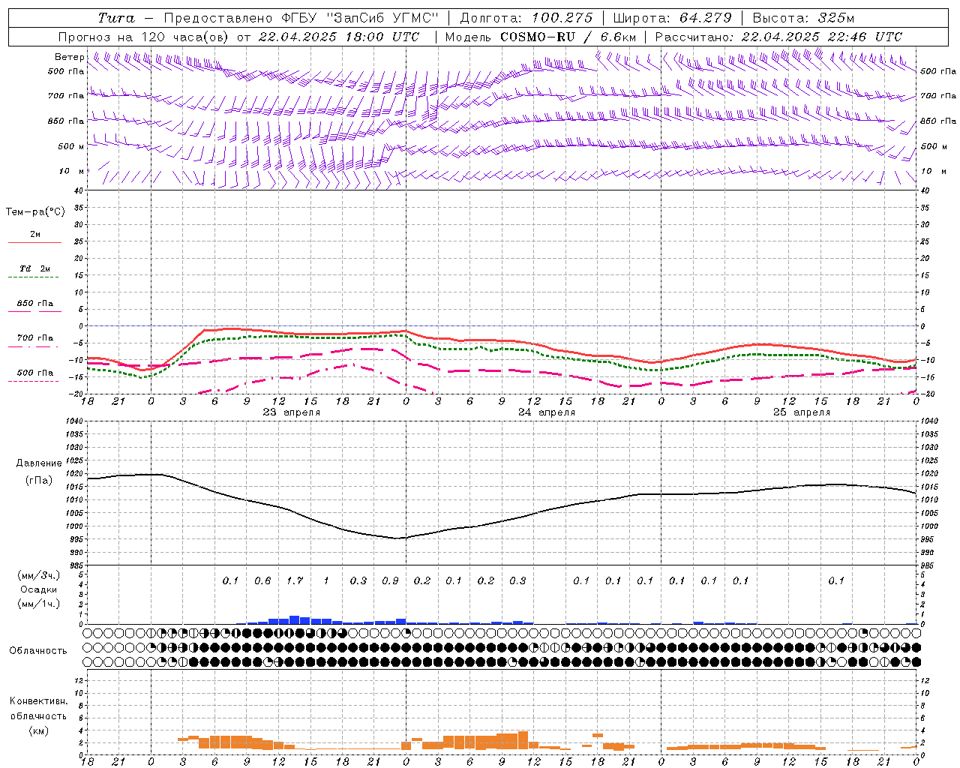Click the station name Tura in header
This screenshot has width=960, height=768.
pos(115,18)
